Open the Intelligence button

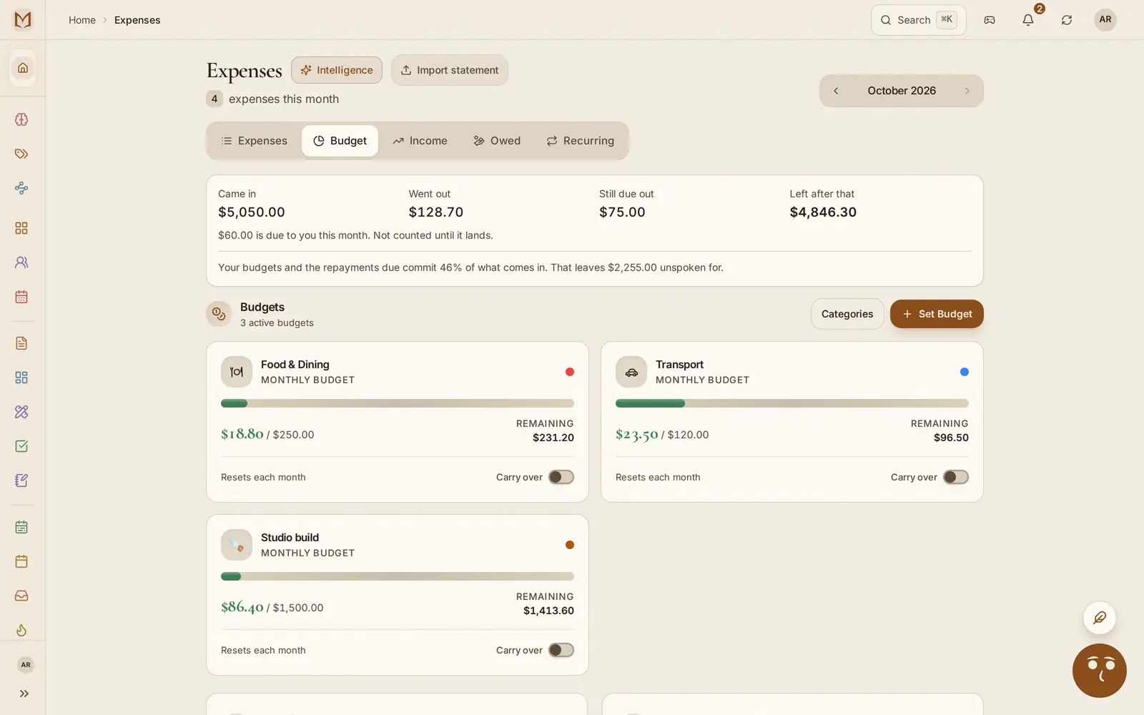[337, 70]
